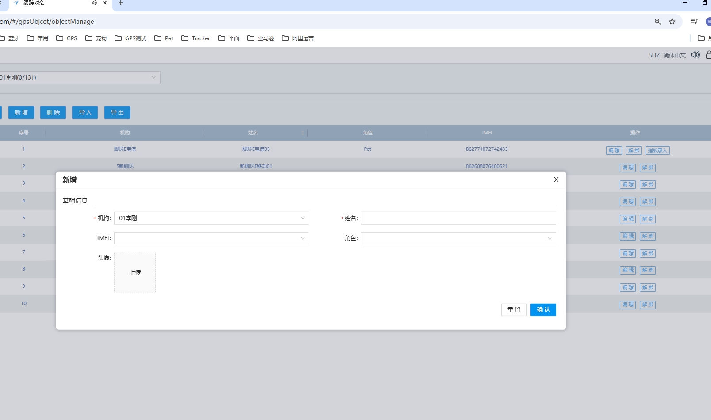Mute the tab using its audio icon
The width and height of the screenshot is (711, 420).
coord(94,3)
